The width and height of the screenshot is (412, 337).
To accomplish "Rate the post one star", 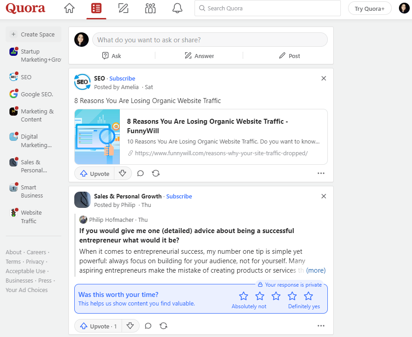I will click(244, 296).
